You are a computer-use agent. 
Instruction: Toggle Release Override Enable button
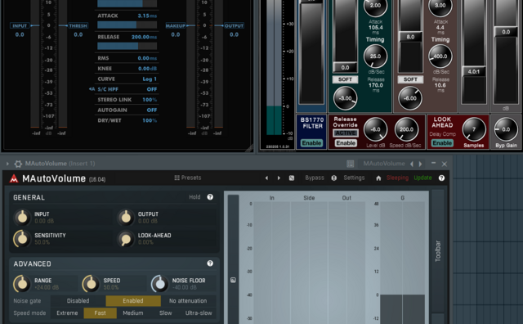tap(346, 143)
